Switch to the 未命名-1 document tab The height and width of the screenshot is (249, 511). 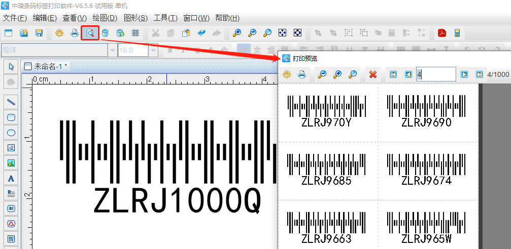(x=46, y=67)
